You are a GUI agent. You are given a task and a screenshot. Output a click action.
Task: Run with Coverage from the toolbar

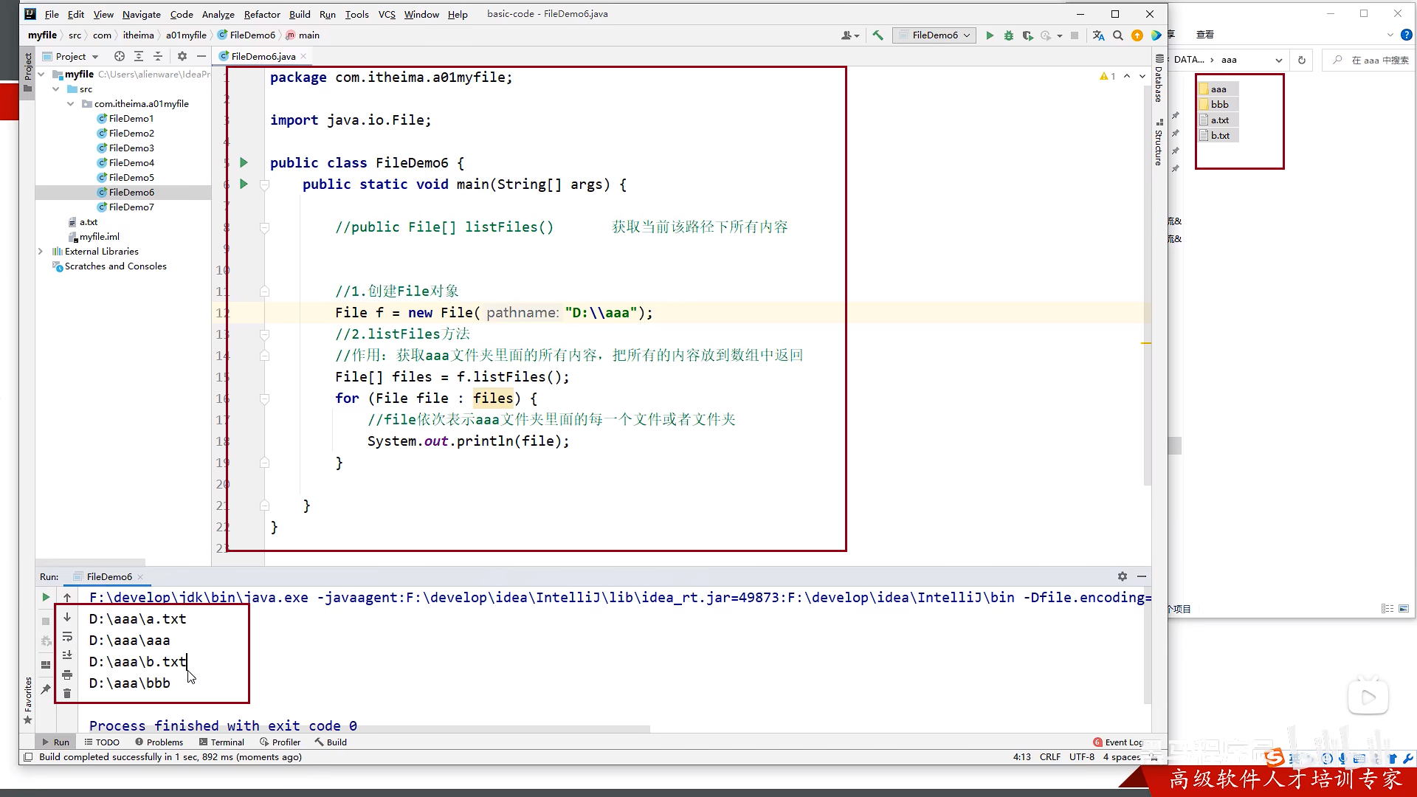(x=1027, y=35)
